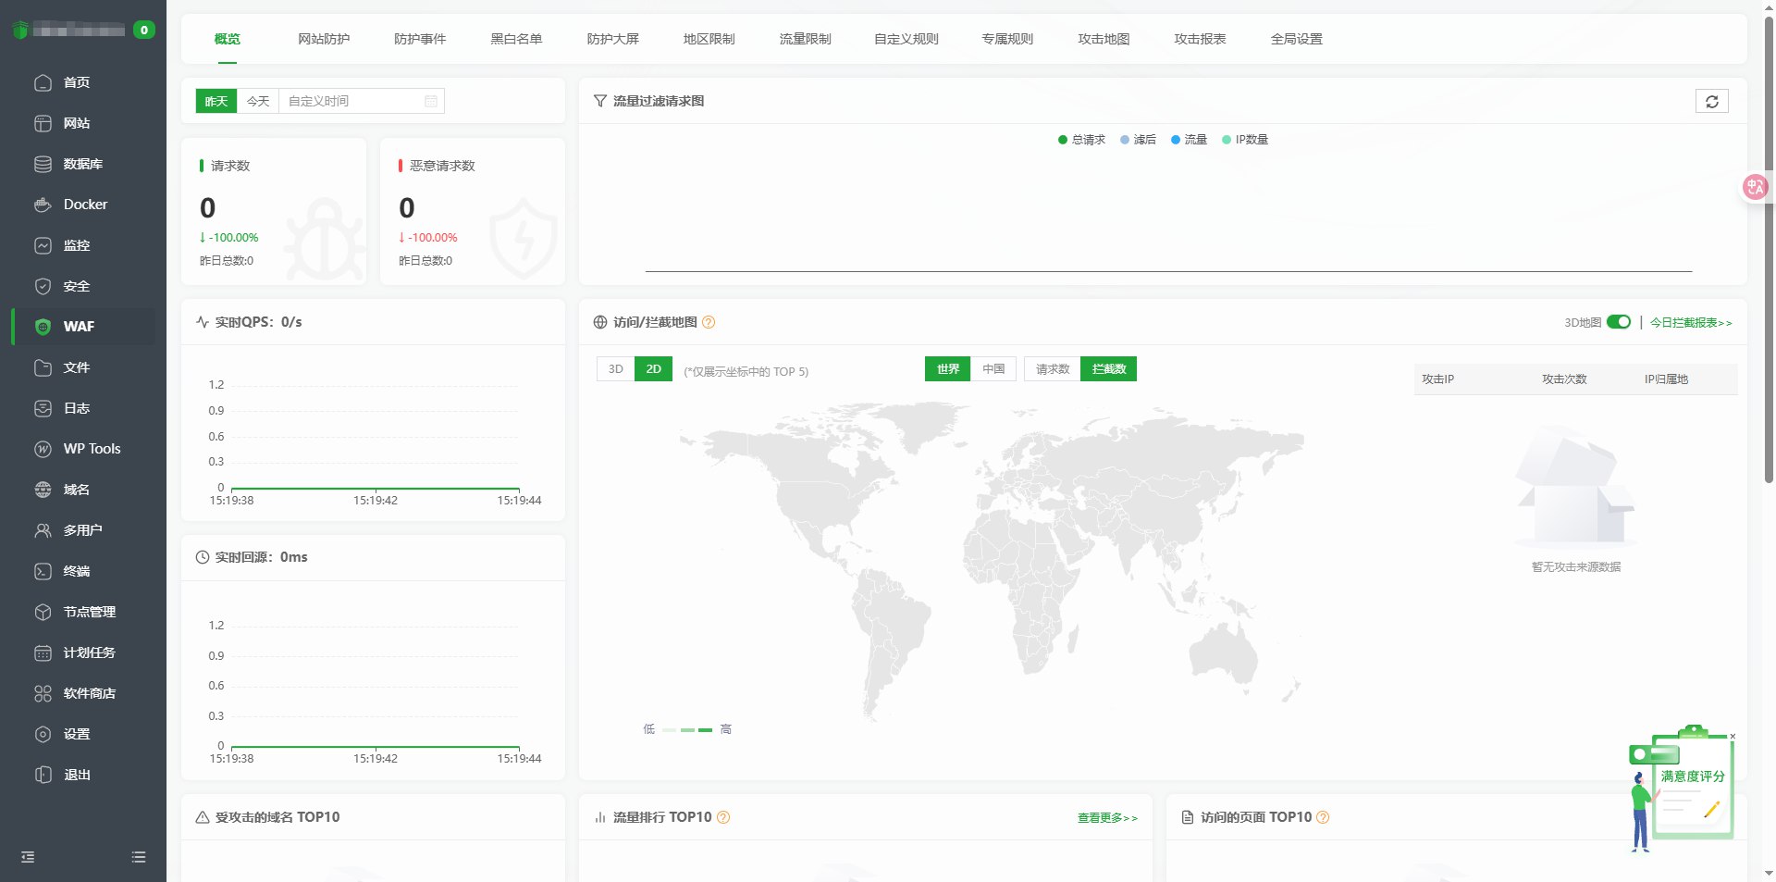This screenshot has width=1776, height=882.
Task: Disable the 3D地图 toggle
Action: point(1618,322)
